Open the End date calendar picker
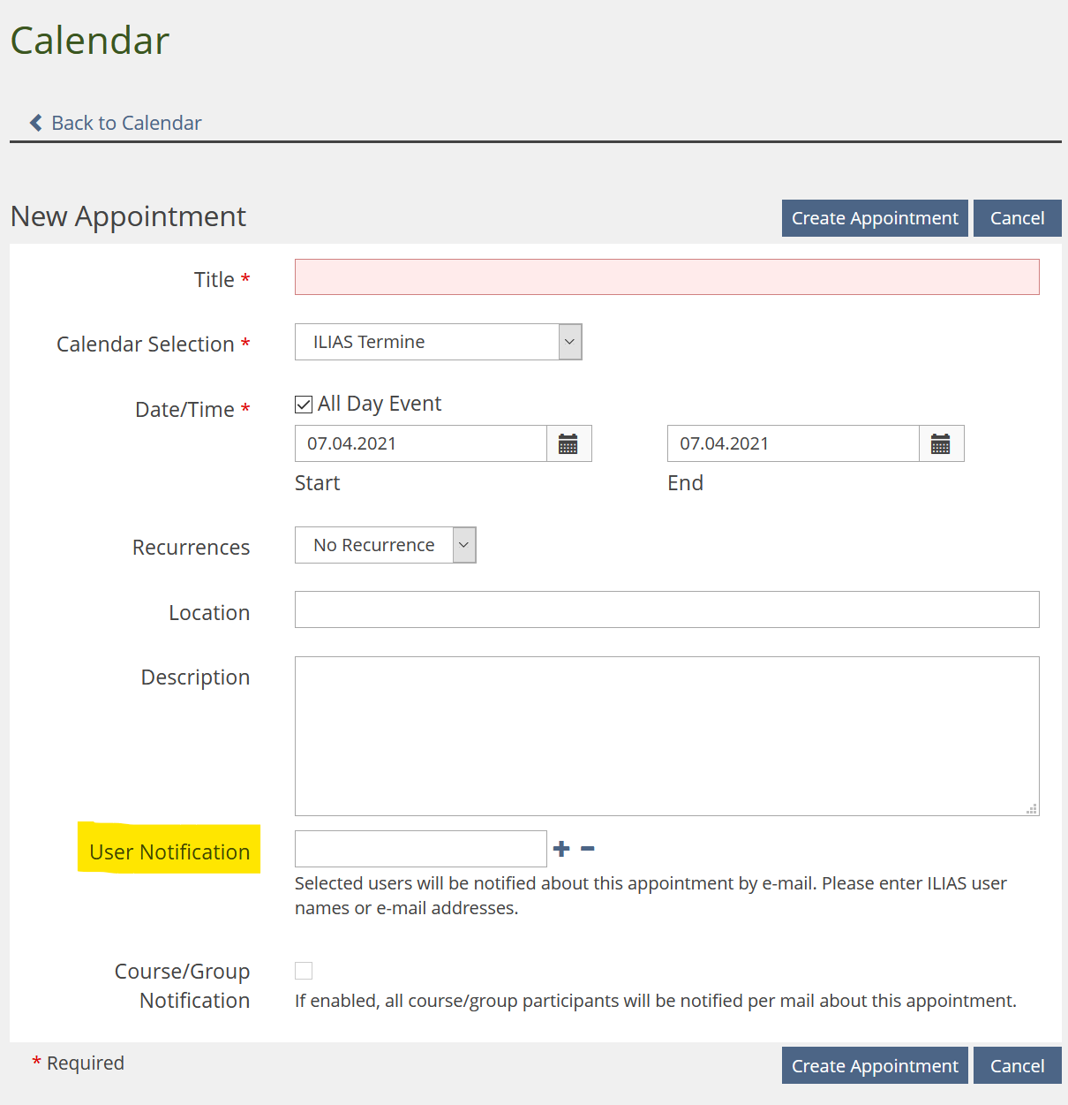Screen dimensions: 1068x1105 tap(941, 444)
